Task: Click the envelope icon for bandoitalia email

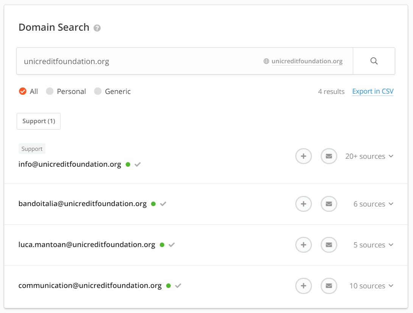Action: click(329, 204)
